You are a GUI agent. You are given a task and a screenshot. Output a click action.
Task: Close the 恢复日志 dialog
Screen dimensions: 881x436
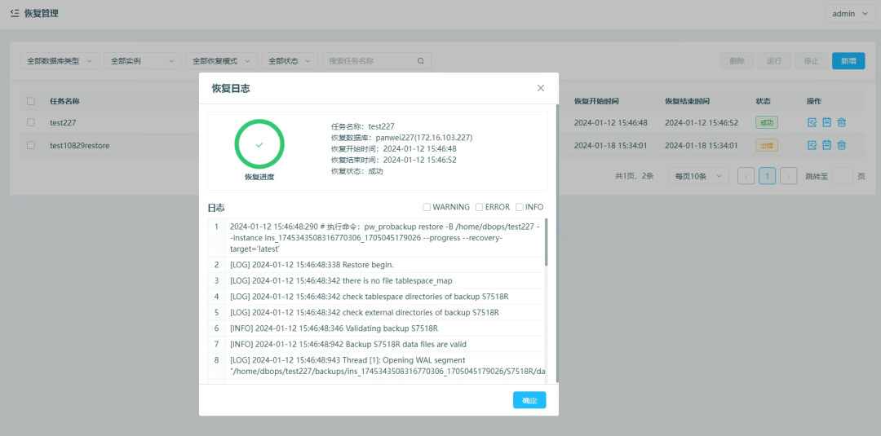[541, 88]
